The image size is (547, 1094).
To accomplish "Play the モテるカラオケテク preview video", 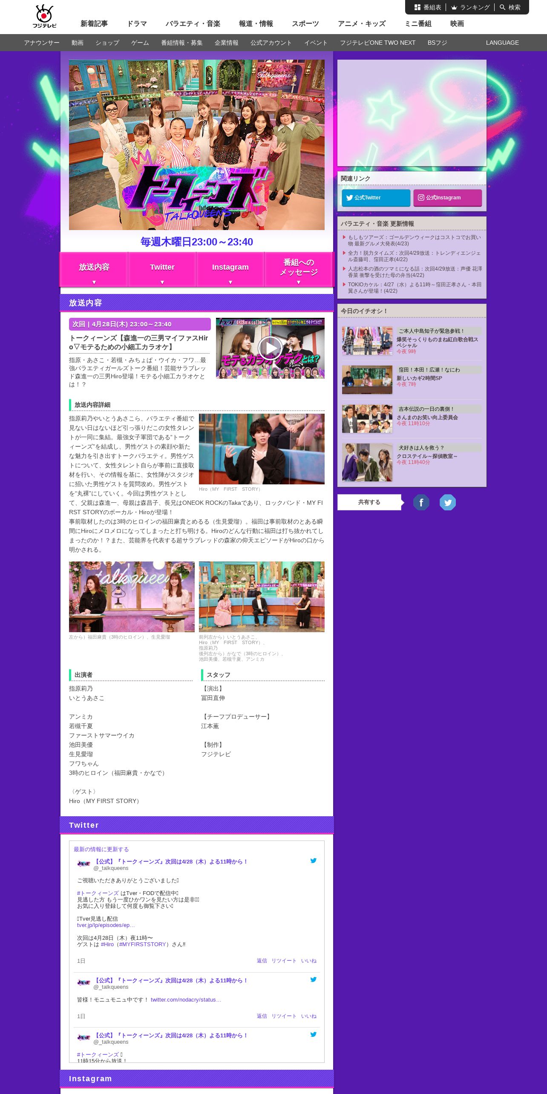I will point(270,348).
